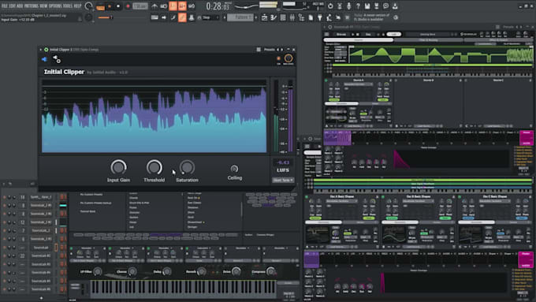Click the question mark help icon

pos(358,6)
